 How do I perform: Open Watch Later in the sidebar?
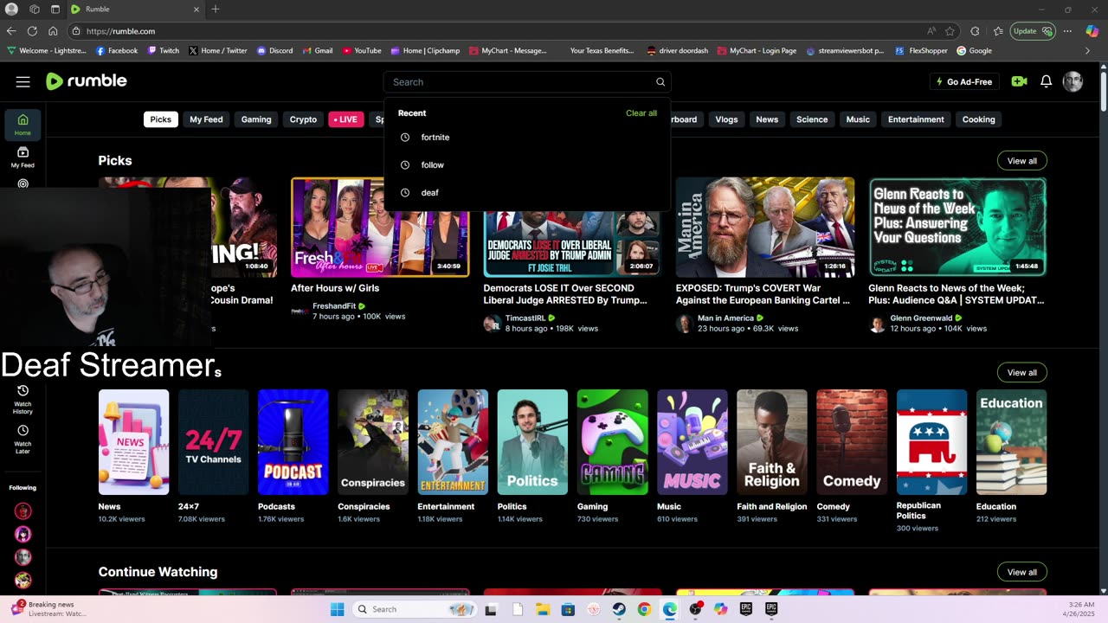pyautogui.click(x=23, y=439)
